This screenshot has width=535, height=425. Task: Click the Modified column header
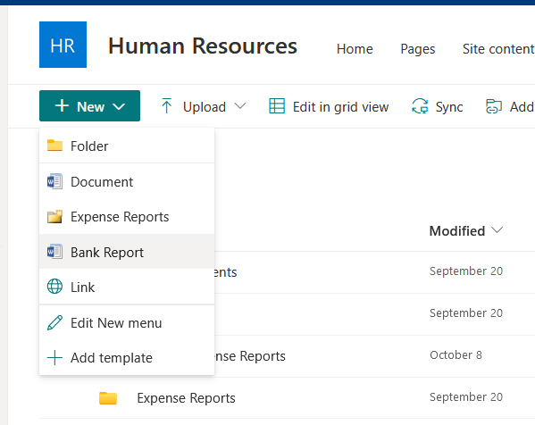pyautogui.click(x=457, y=231)
